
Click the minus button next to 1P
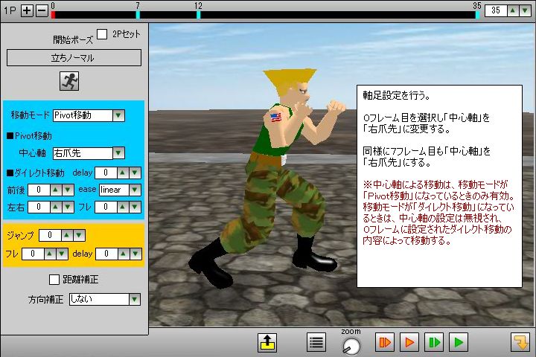tap(42, 10)
